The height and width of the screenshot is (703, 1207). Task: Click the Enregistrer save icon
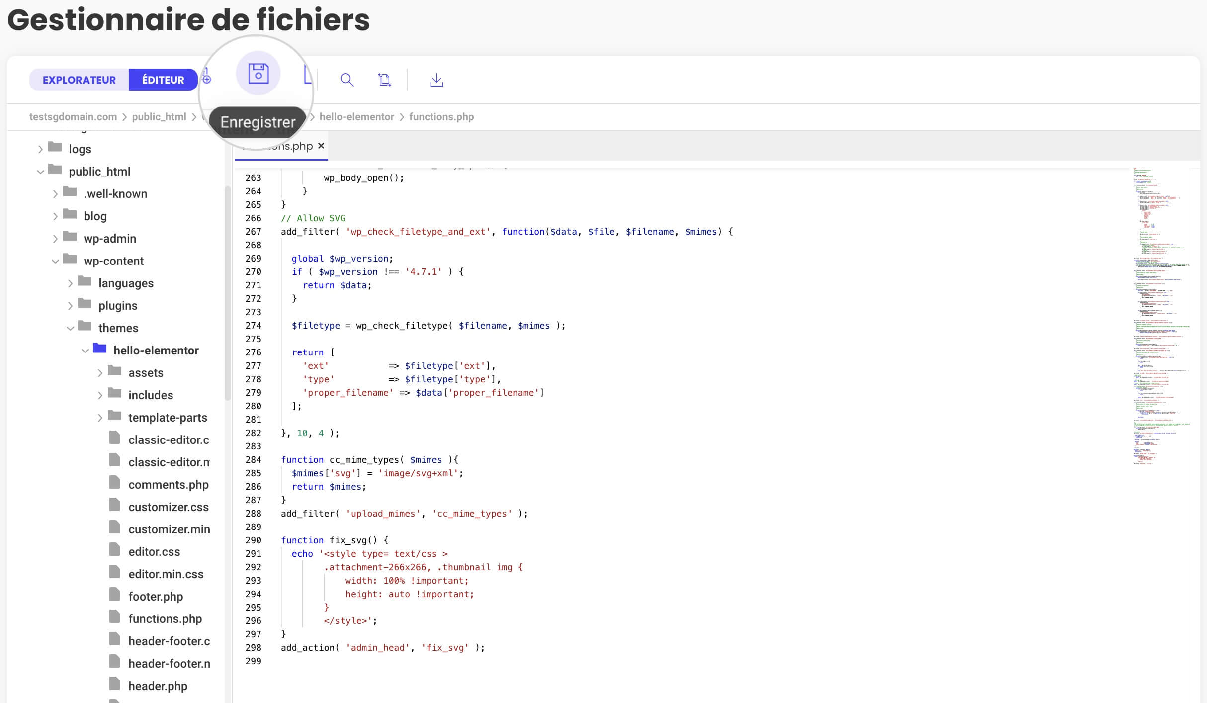click(258, 73)
